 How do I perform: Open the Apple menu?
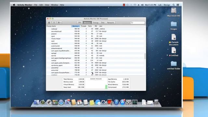[14, 5]
